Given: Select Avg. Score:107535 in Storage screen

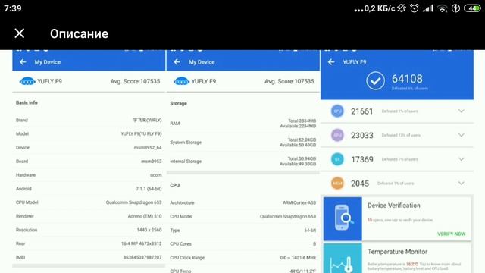Looking at the screenshot, I should point(289,81).
